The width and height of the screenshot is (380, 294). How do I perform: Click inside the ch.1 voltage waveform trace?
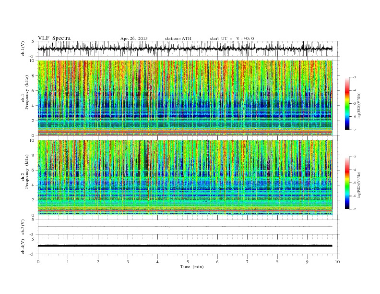click(185, 49)
